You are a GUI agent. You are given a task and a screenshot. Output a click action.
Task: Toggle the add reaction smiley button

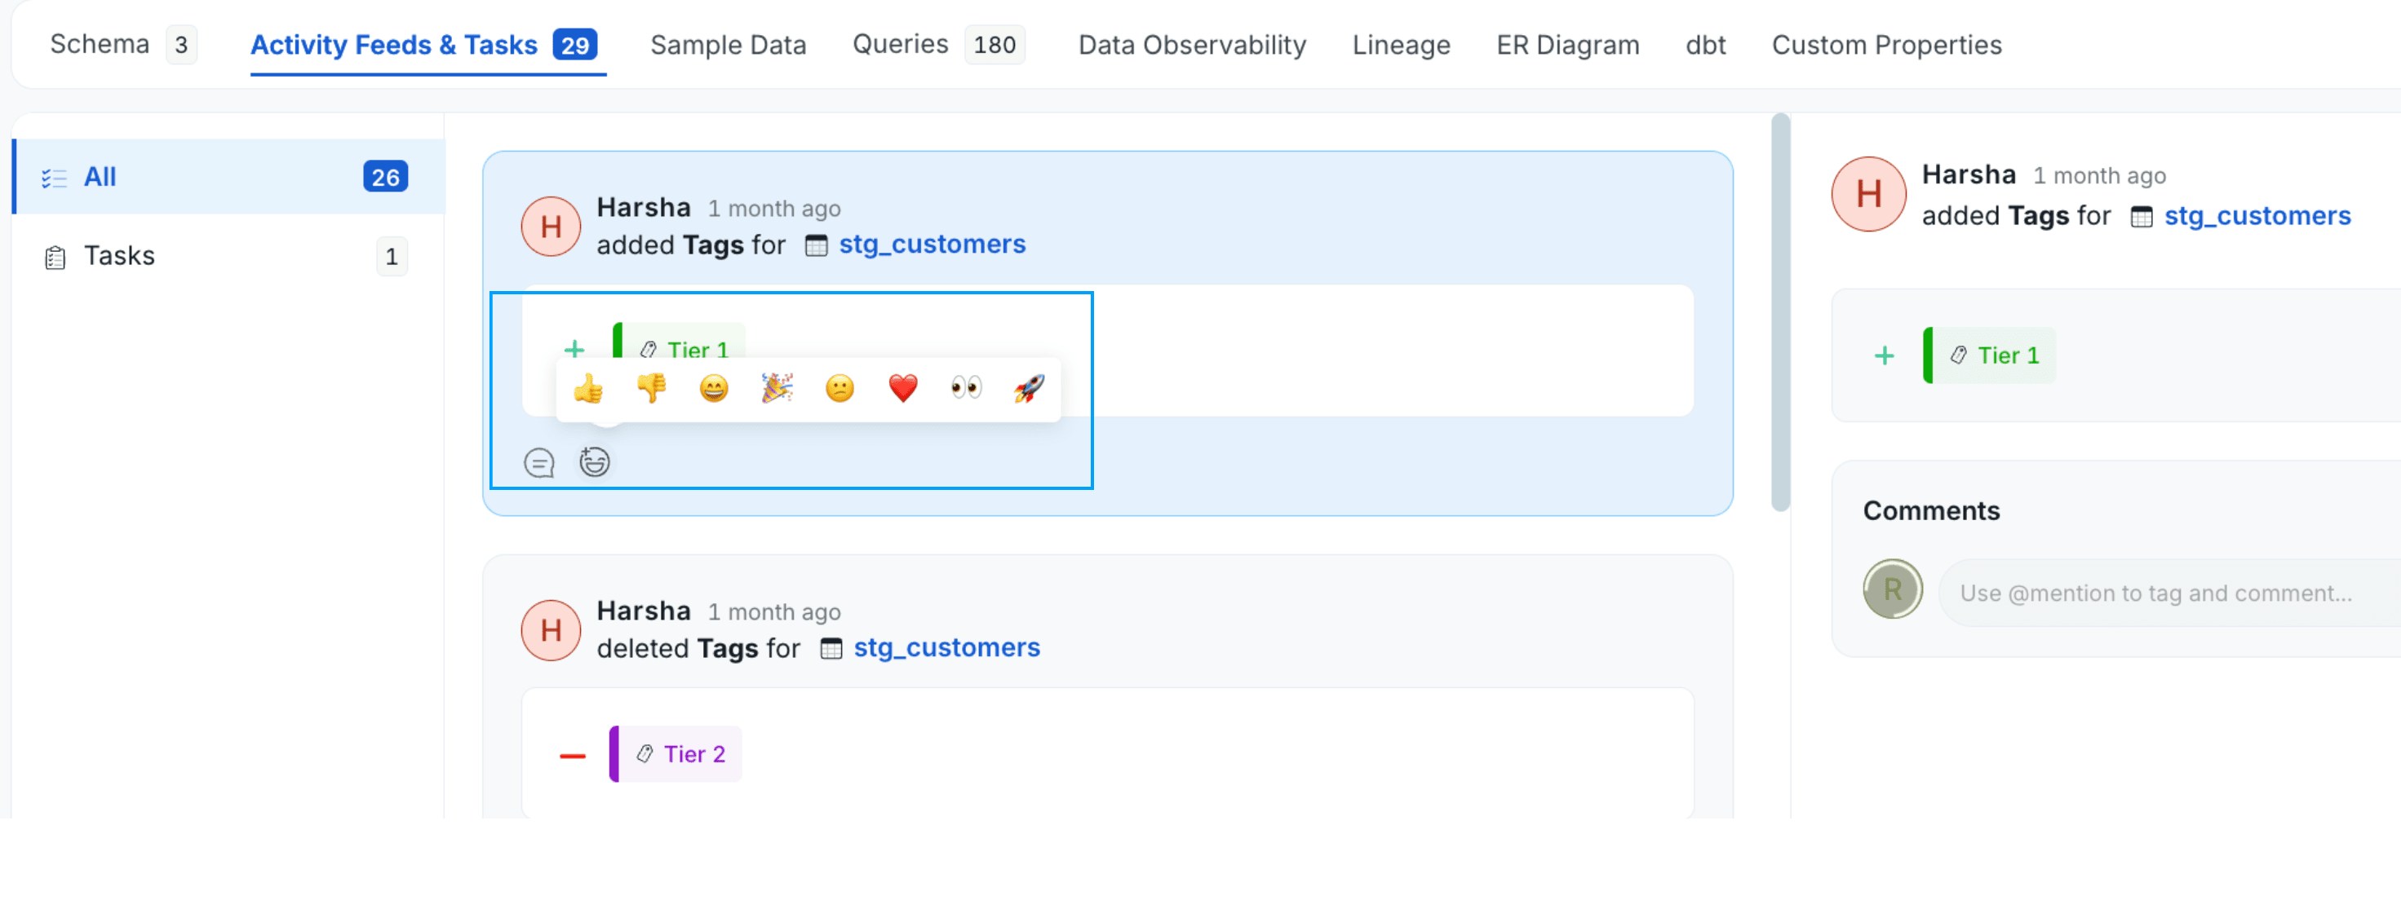(x=595, y=462)
